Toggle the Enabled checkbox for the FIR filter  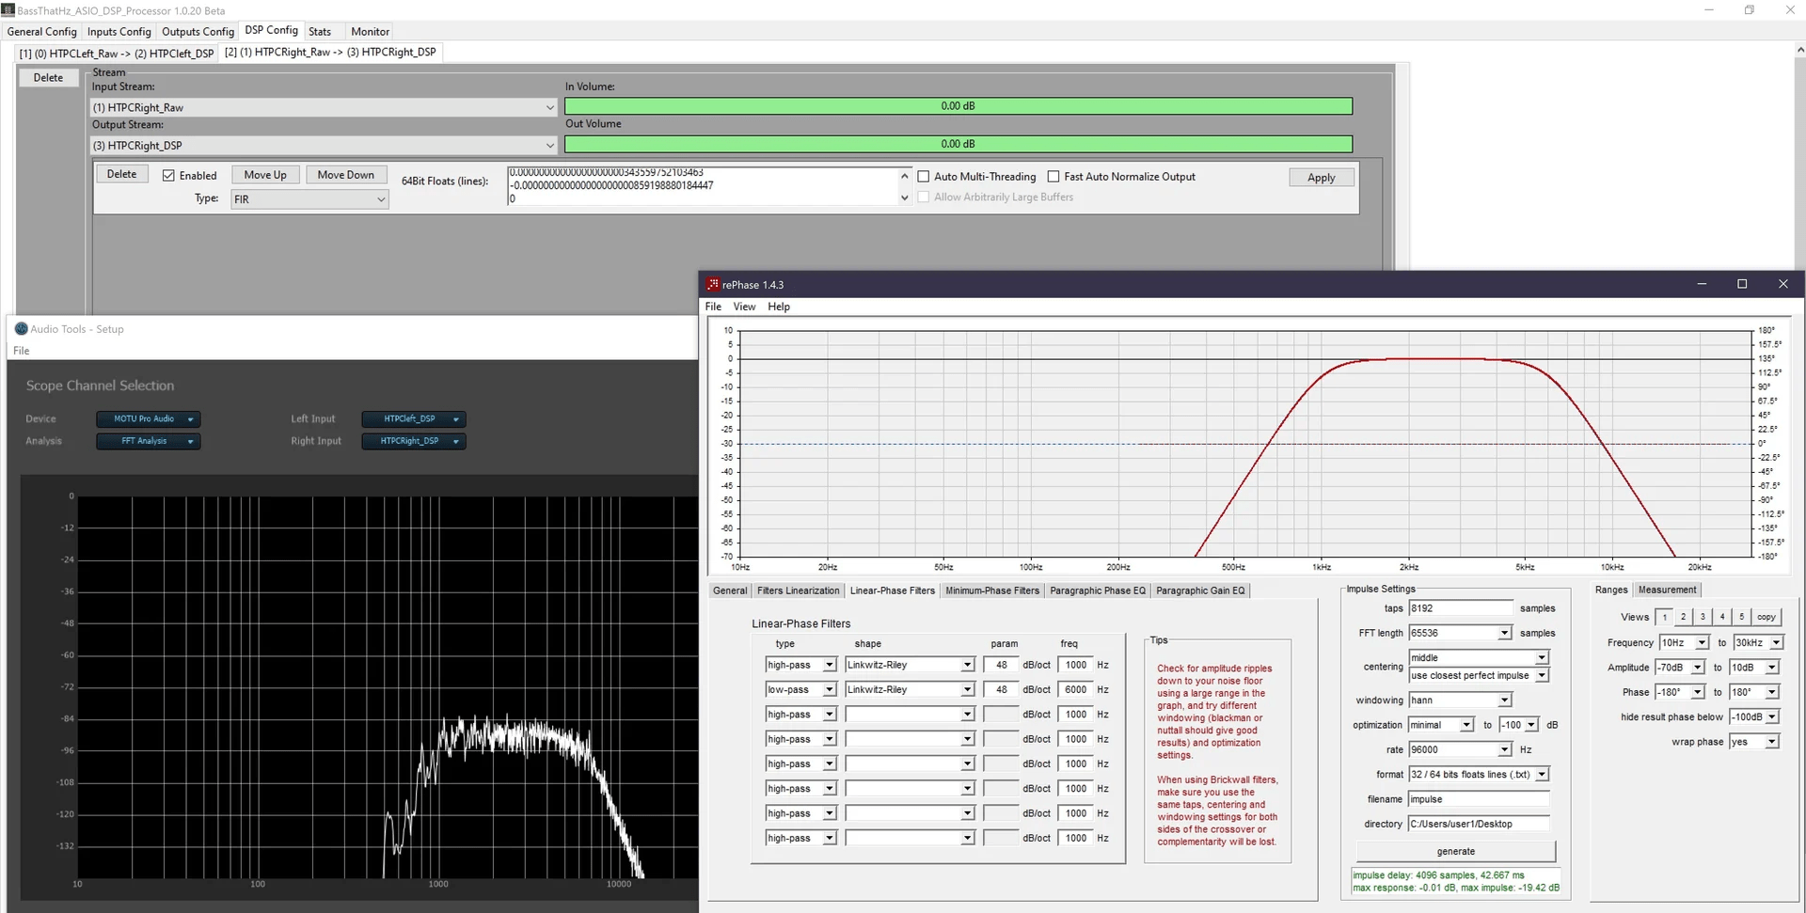tap(168, 176)
